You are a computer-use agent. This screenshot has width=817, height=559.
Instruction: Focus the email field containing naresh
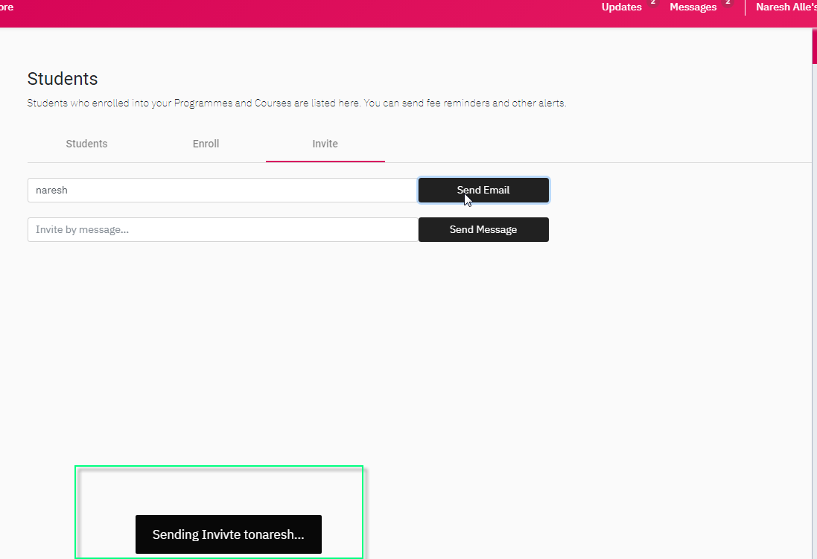(x=223, y=190)
